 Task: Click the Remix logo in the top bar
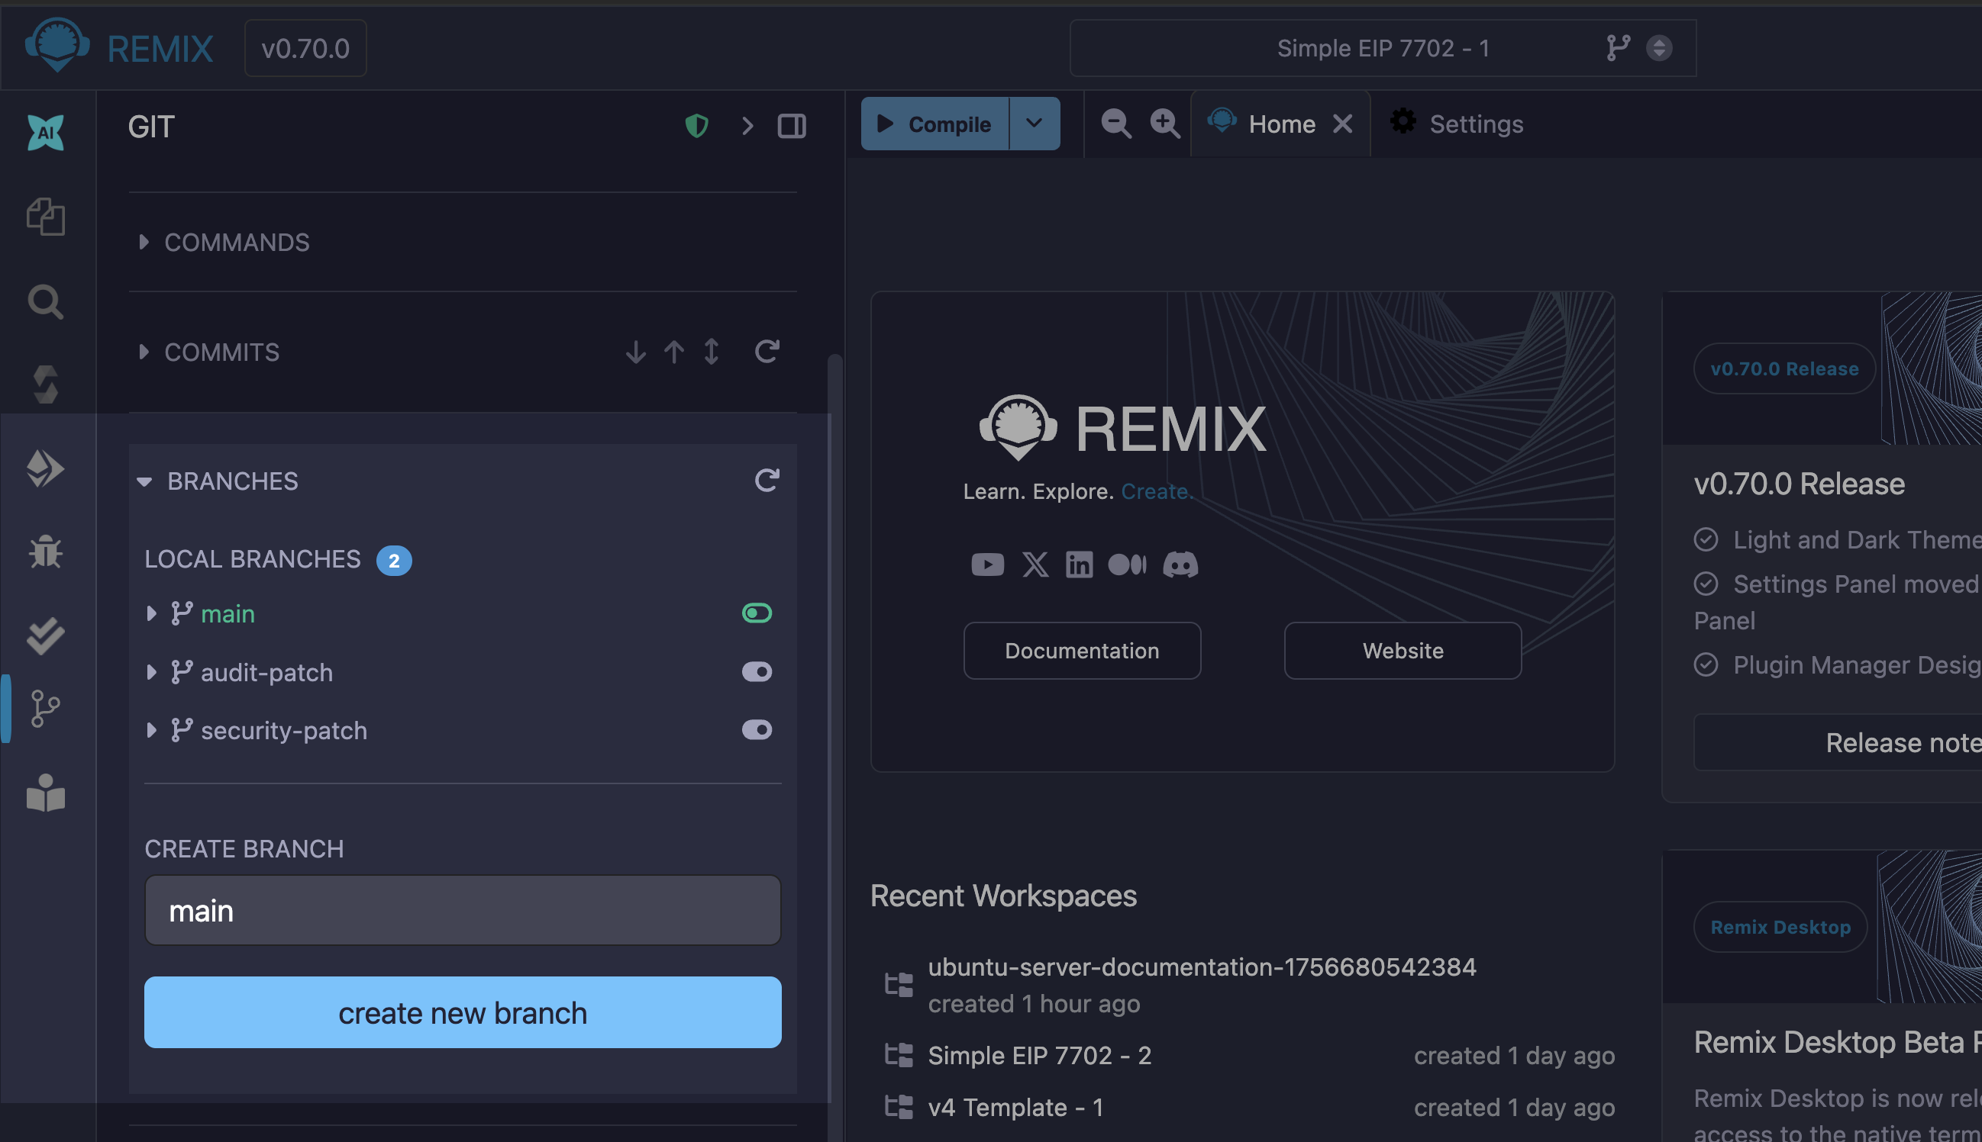coord(56,45)
